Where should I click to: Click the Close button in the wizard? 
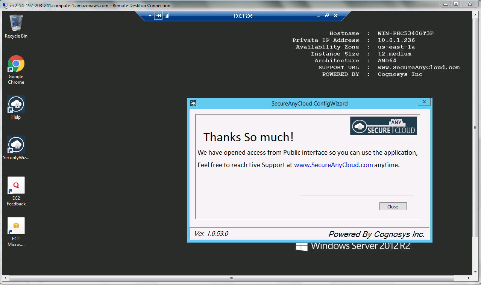(393, 206)
